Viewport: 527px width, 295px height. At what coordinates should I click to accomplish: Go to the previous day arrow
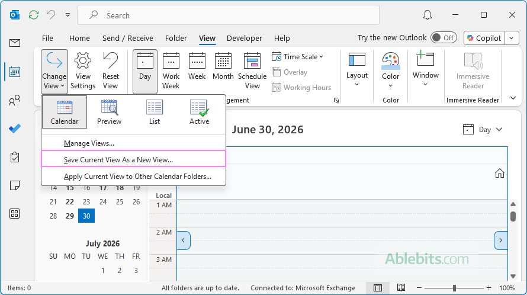[184, 240]
